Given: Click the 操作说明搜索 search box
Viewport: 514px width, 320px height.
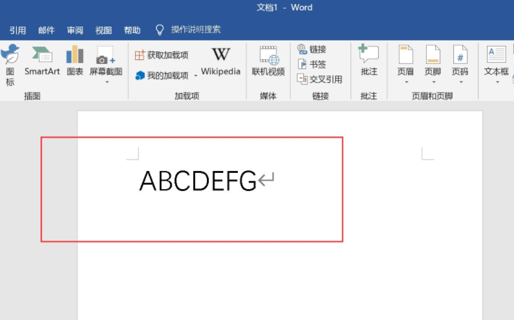Looking at the screenshot, I should [x=195, y=30].
